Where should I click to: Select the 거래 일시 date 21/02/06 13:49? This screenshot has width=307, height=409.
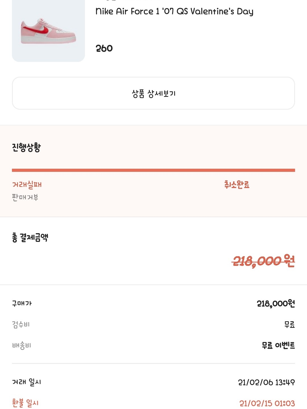266,382
